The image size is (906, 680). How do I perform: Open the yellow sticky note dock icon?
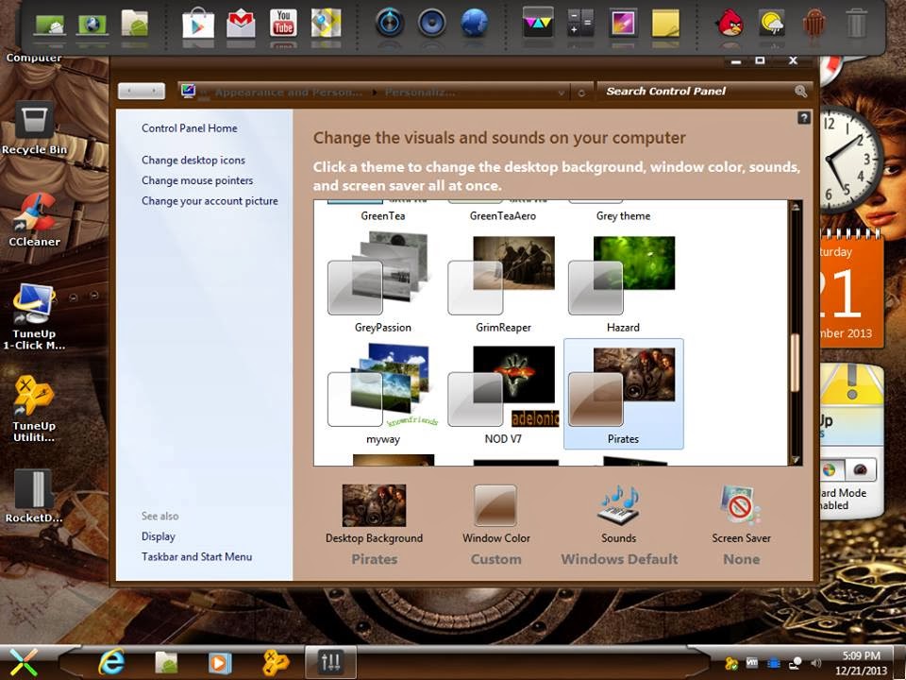[x=666, y=24]
